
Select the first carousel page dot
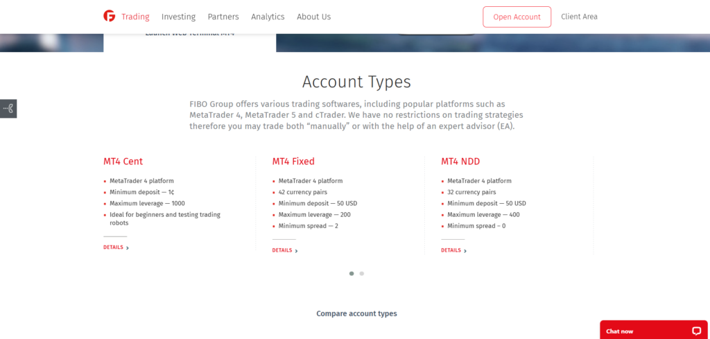352,274
